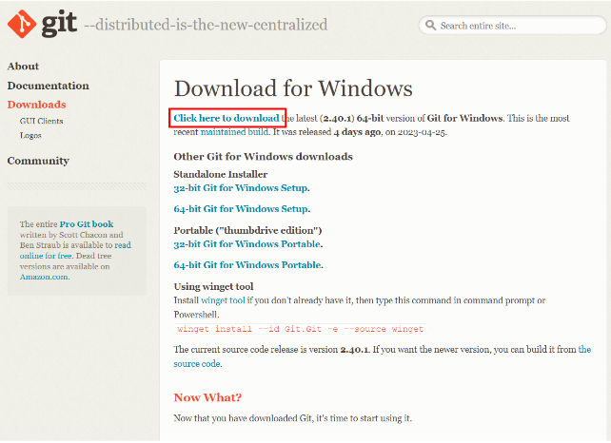Click the "Standalone Installer" subheading
The image size is (611, 443).
[x=221, y=174]
